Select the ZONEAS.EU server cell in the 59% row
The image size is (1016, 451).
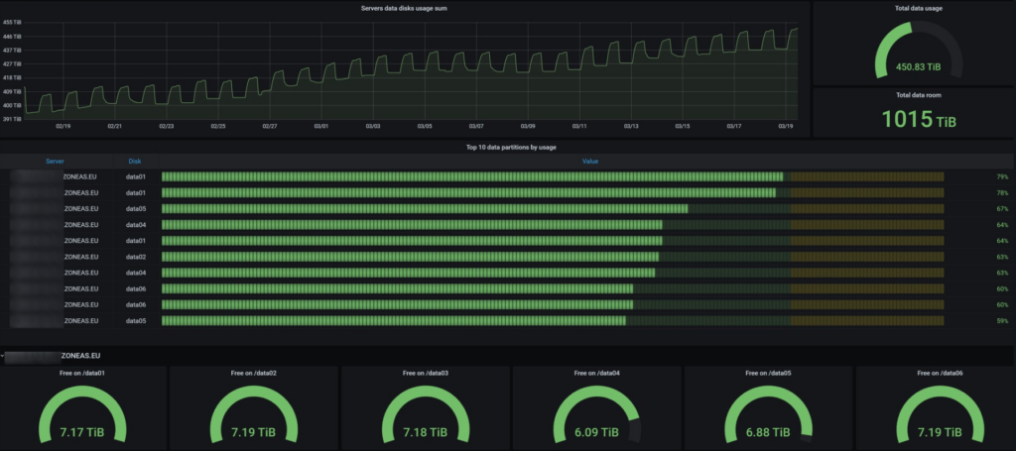(81, 320)
